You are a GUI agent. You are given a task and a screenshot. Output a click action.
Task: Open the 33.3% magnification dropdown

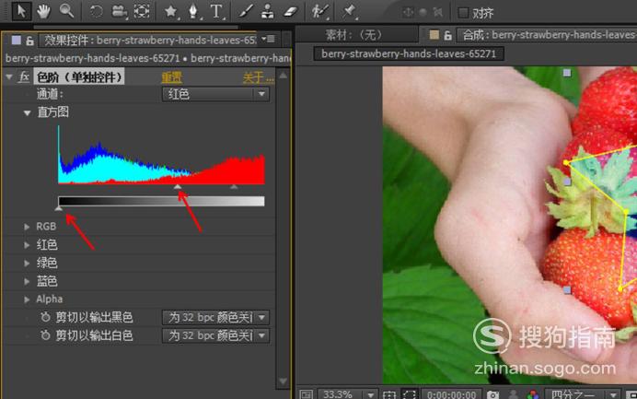coord(347,394)
